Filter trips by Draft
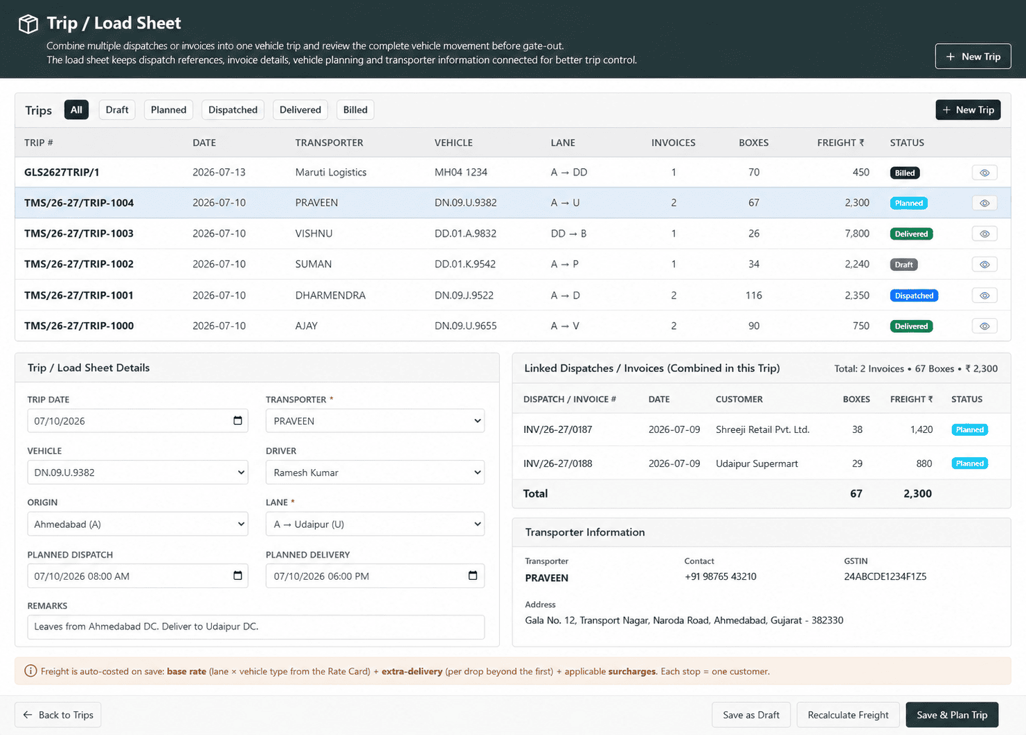1026x735 pixels. point(117,109)
